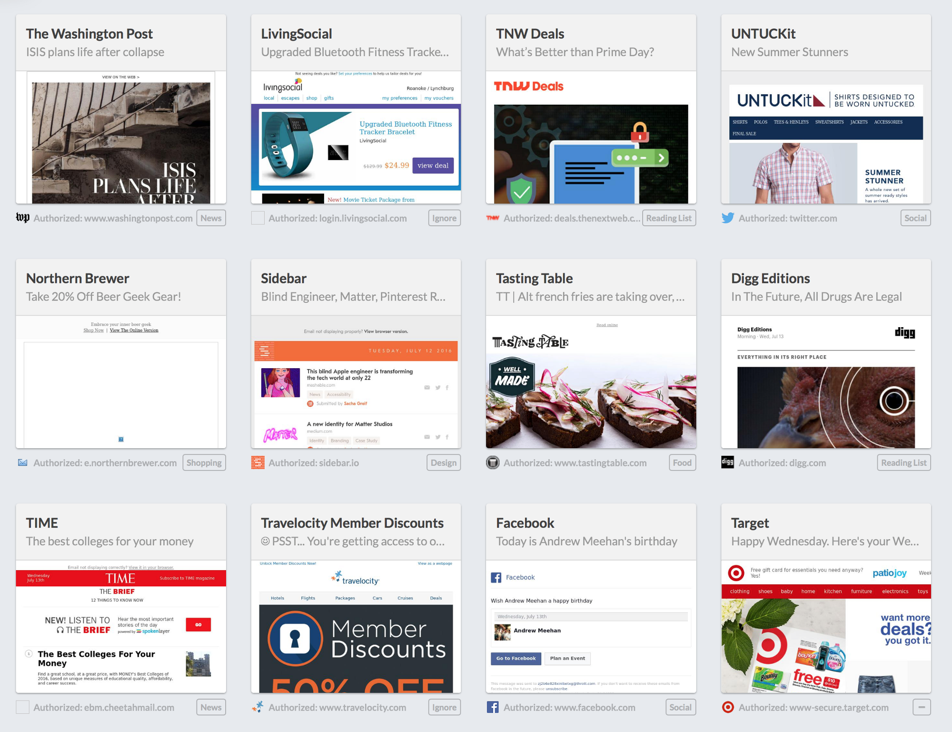This screenshot has width=952, height=732.
Task: Open the Ignore category on LivingSocial
Action: (x=444, y=218)
